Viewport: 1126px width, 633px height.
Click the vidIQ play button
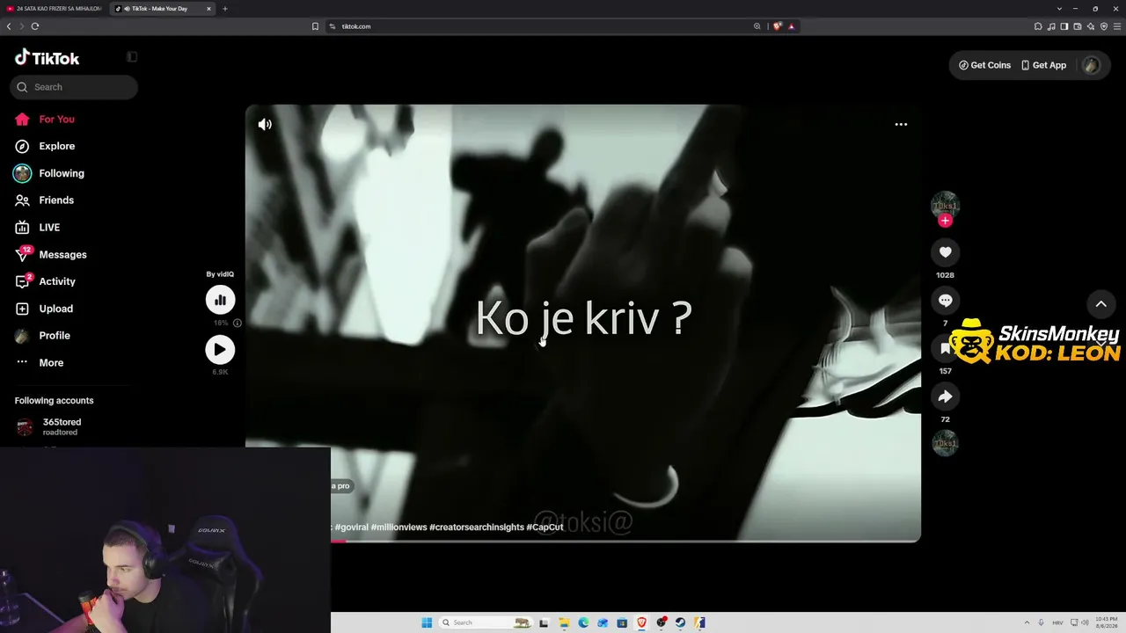(x=220, y=350)
